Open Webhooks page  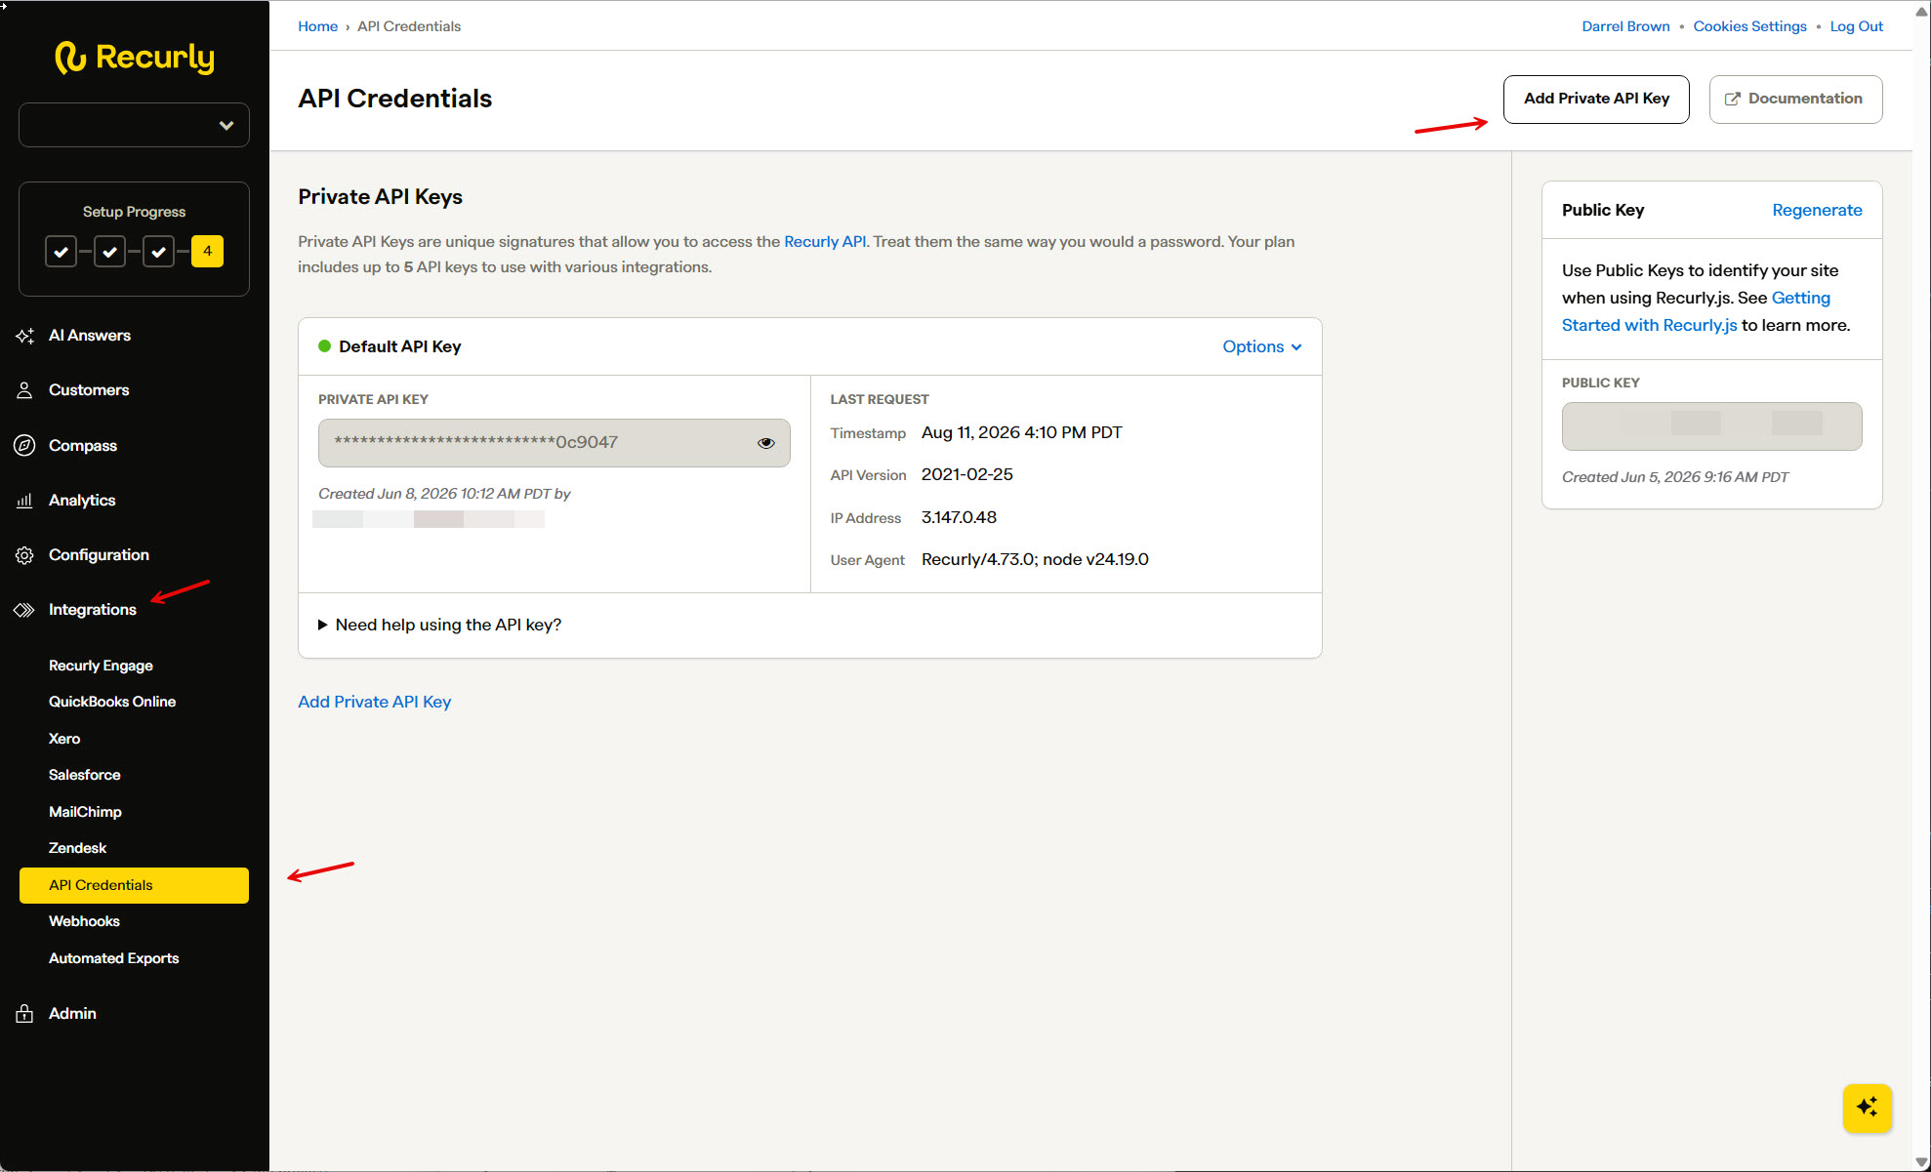coord(84,921)
